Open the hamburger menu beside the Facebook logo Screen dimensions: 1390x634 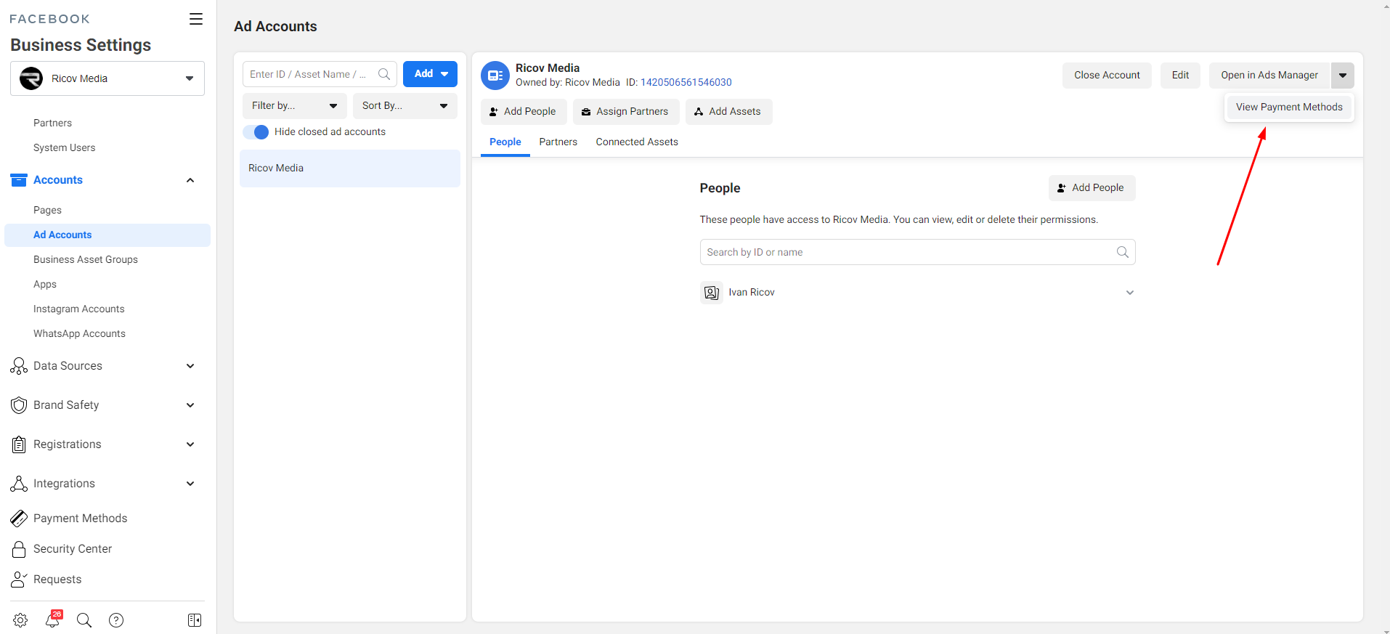tap(196, 19)
